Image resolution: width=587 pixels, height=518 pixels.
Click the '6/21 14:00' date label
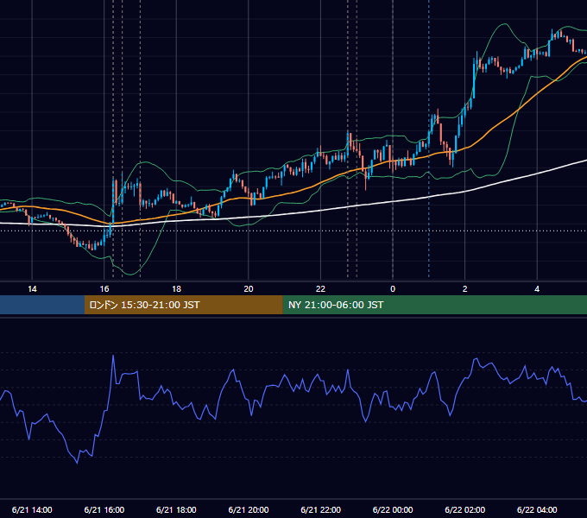click(32, 509)
